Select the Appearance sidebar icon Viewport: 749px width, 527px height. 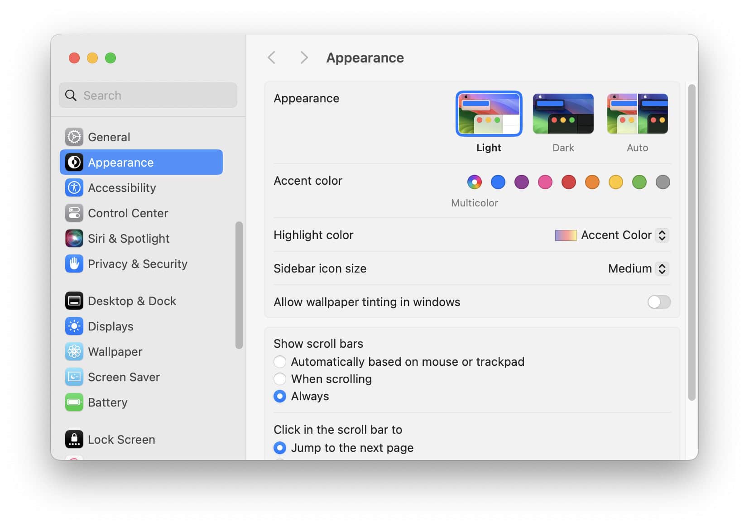click(x=74, y=162)
